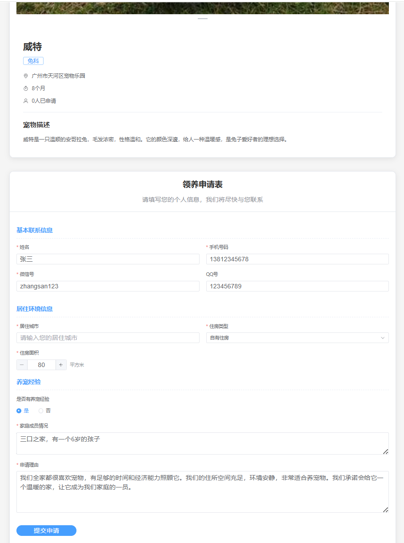The image size is (404, 543).
Task: Edit the 微信号 field zhangsan123
Action: coord(108,286)
